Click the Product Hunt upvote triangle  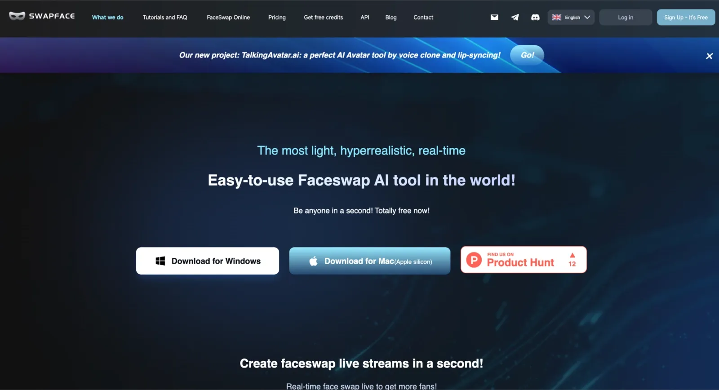(x=572, y=255)
